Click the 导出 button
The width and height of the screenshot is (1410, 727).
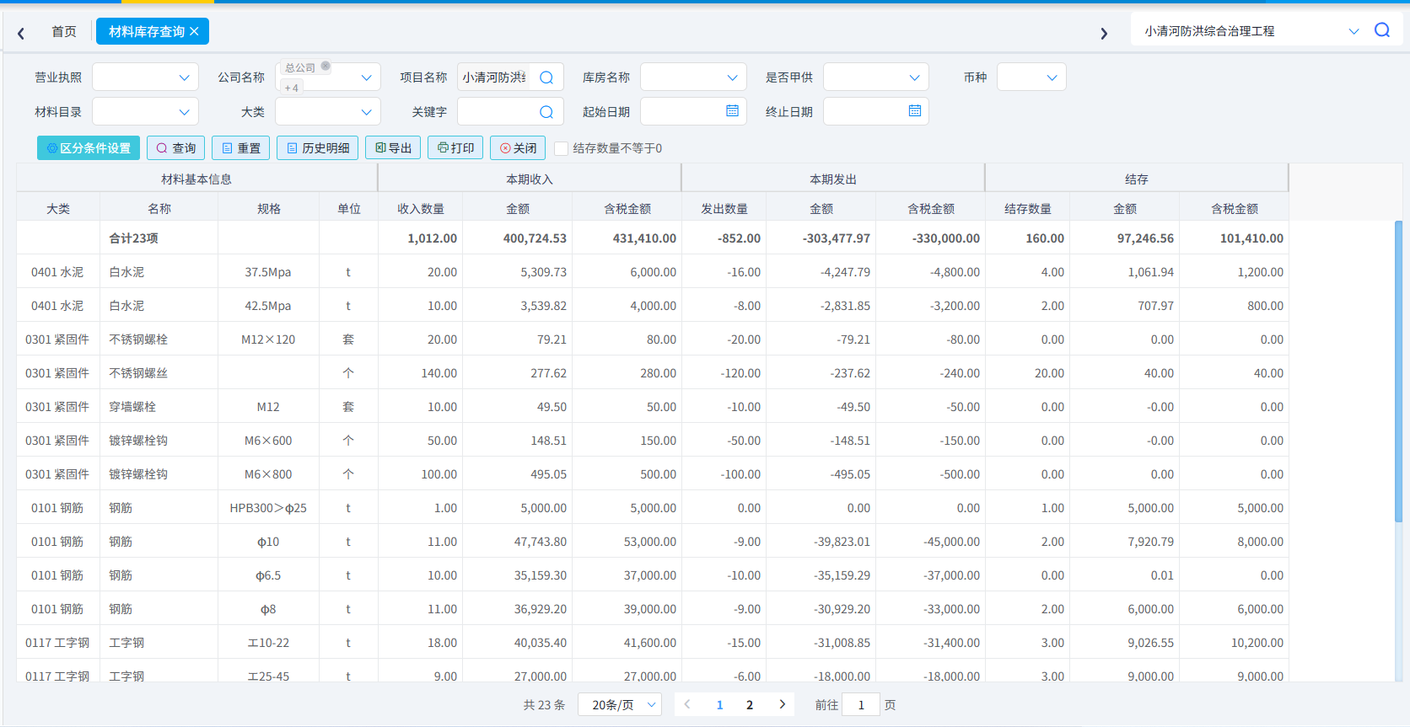393,148
